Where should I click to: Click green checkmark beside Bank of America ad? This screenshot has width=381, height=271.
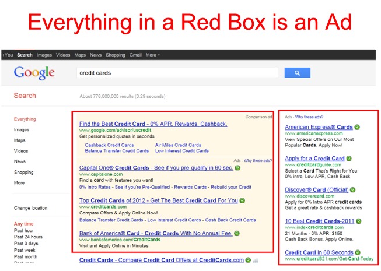click(x=237, y=233)
